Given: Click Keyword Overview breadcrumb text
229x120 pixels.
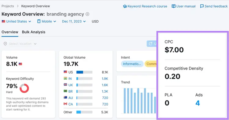Looking at the screenshot, I should 35,6.
